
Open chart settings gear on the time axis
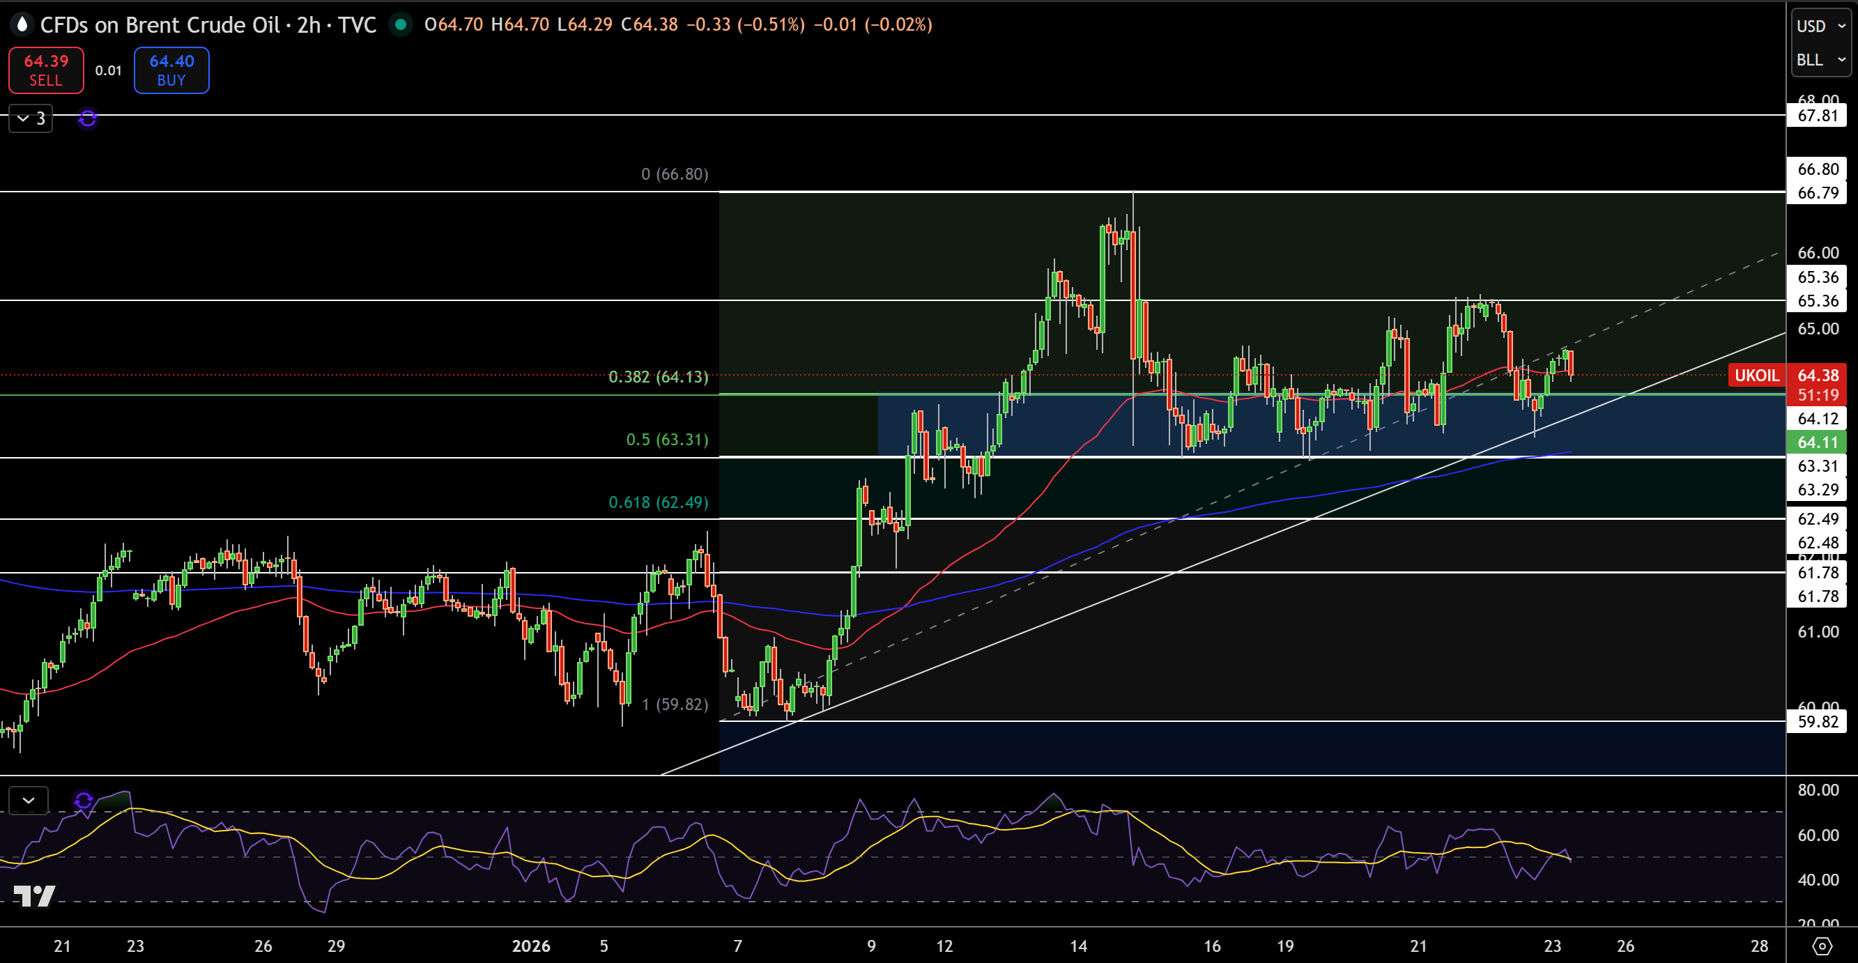(x=1822, y=946)
